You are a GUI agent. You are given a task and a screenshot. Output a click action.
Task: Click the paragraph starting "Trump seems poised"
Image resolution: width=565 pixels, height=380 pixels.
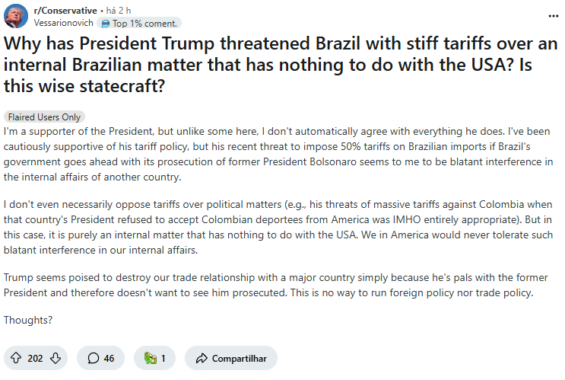(x=275, y=285)
